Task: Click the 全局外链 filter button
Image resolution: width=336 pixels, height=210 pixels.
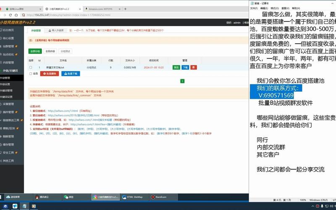Action: [x=50, y=51]
